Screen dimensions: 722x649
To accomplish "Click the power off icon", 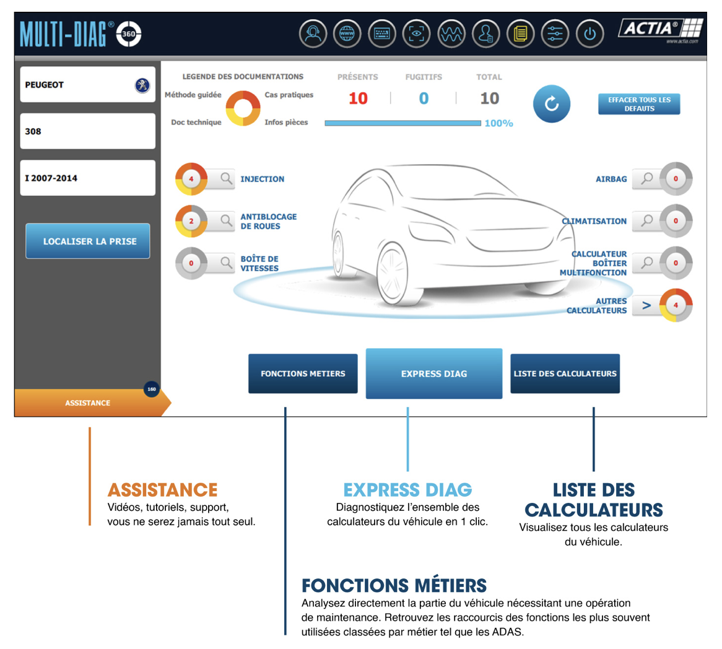I will click(x=589, y=33).
